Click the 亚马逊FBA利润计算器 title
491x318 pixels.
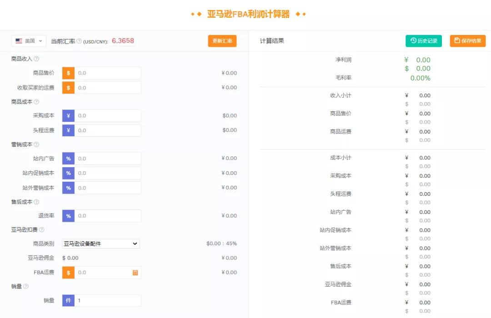pos(248,14)
